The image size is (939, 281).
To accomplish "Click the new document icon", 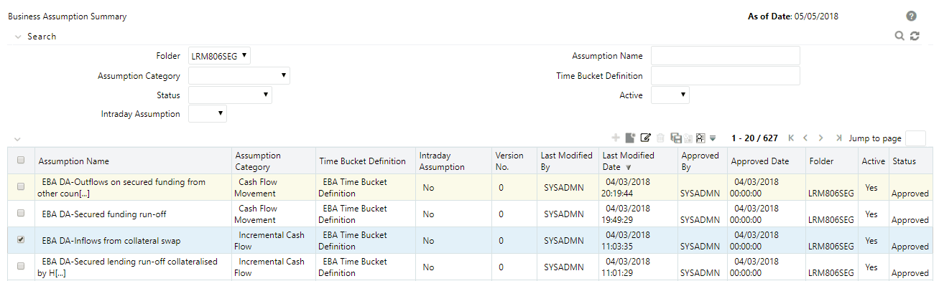I will point(630,138).
